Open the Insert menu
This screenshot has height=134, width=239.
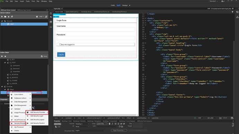tap(22, 1)
